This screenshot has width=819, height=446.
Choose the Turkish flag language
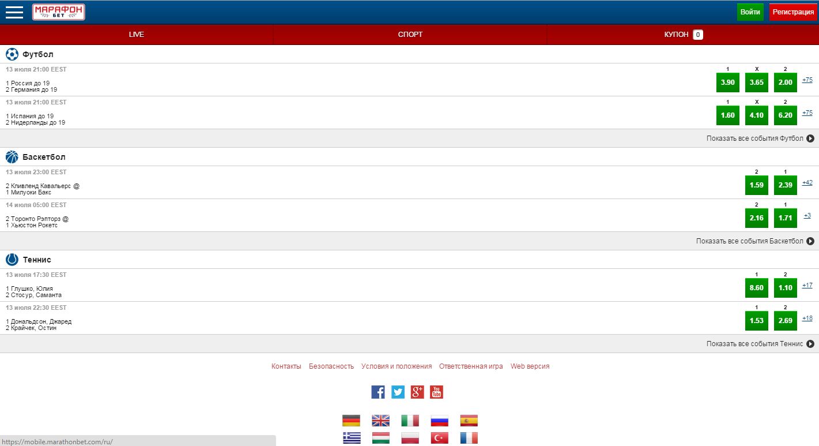pyautogui.click(x=439, y=438)
